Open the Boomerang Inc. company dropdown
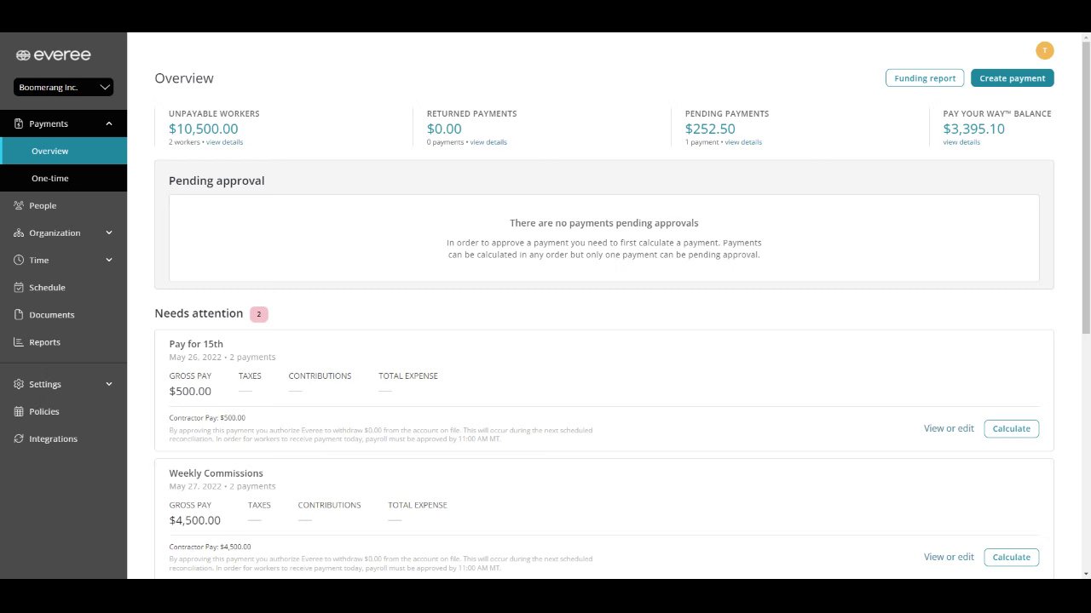 click(64, 87)
